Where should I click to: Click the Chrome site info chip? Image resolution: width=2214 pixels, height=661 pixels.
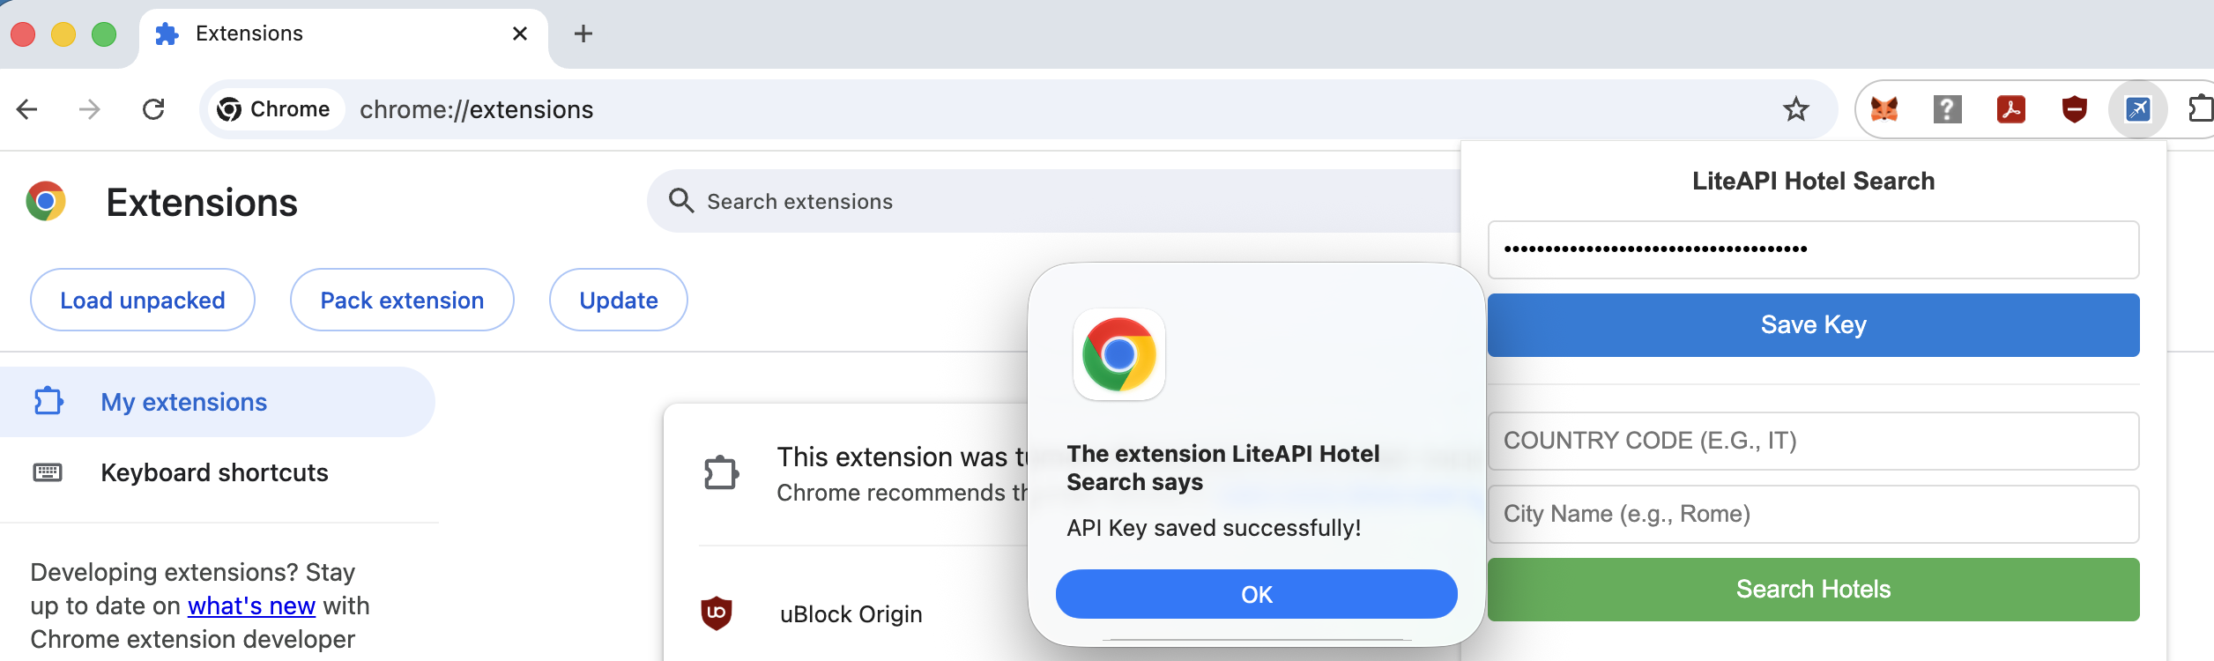click(274, 109)
